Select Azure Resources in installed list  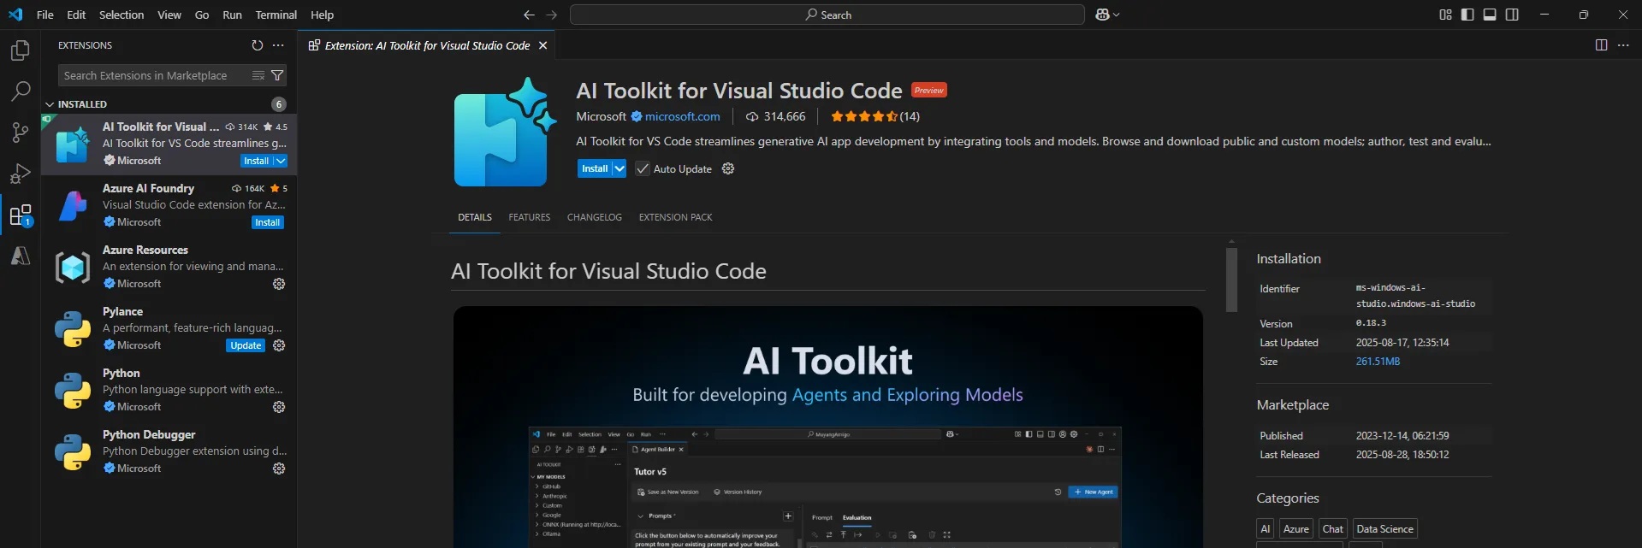169,267
